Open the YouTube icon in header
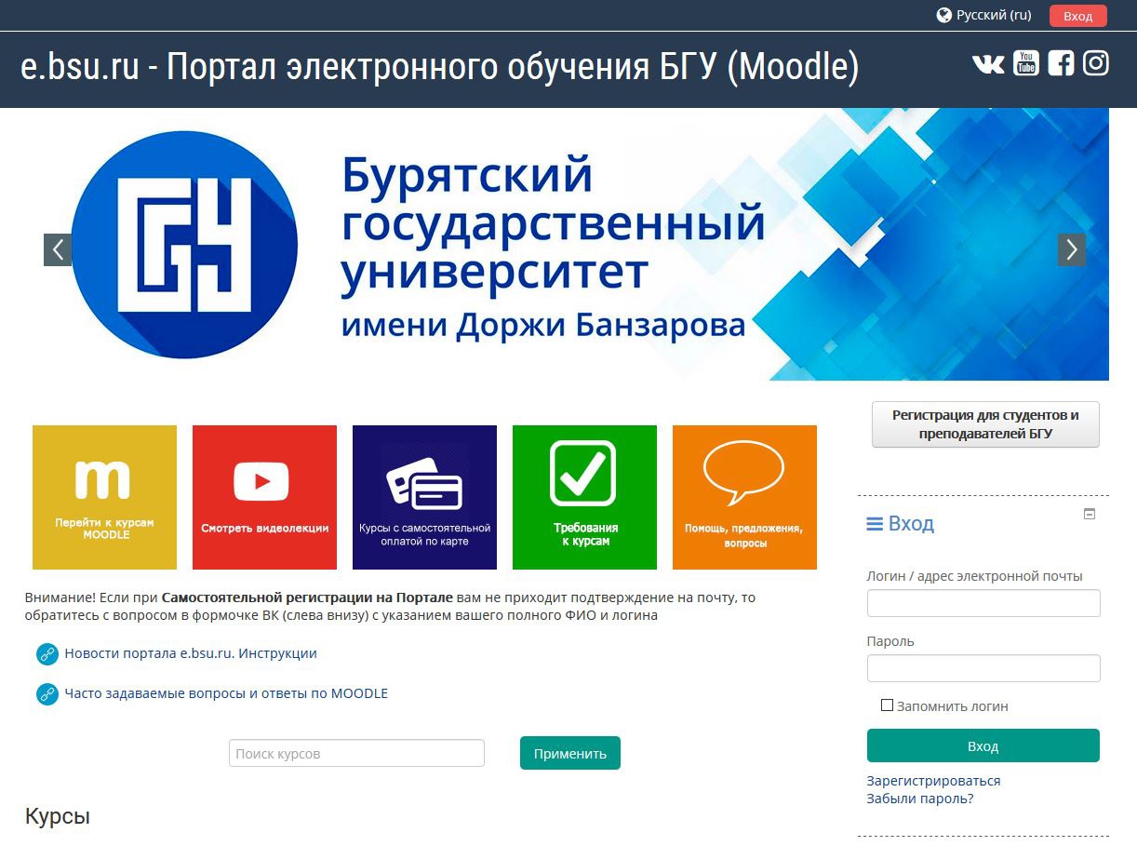 1025,63
